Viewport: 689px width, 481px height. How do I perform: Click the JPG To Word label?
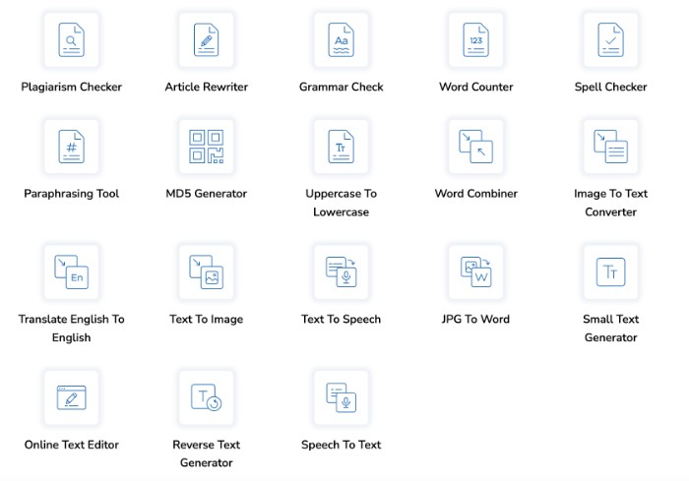[x=476, y=320]
